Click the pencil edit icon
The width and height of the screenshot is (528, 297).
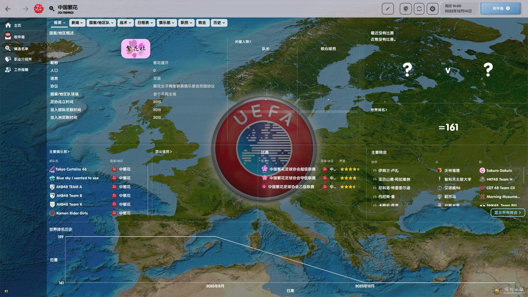click(388, 9)
